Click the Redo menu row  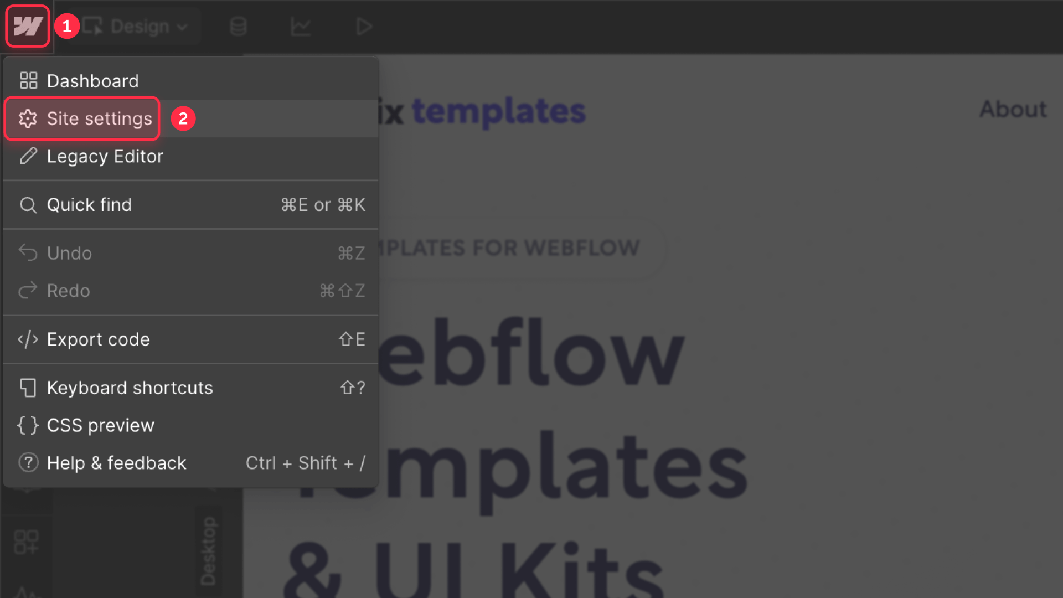[x=68, y=290]
